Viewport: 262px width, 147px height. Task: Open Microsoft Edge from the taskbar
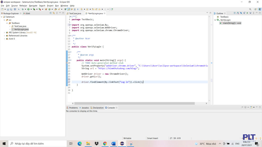tap(80, 143)
